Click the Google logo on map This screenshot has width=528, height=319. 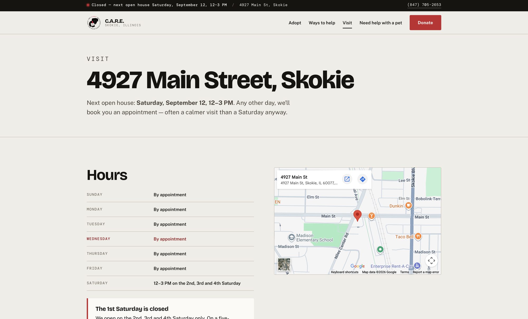[x=357, y=266]
